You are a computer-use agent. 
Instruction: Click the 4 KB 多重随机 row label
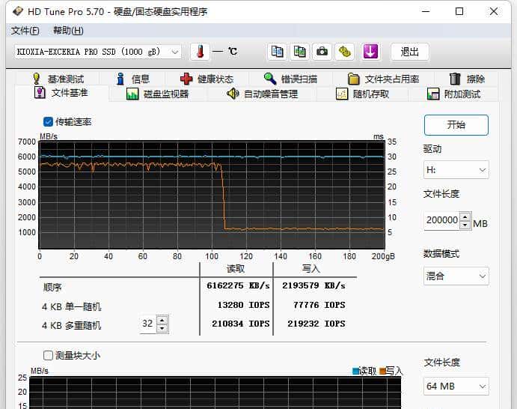point(72,326)
